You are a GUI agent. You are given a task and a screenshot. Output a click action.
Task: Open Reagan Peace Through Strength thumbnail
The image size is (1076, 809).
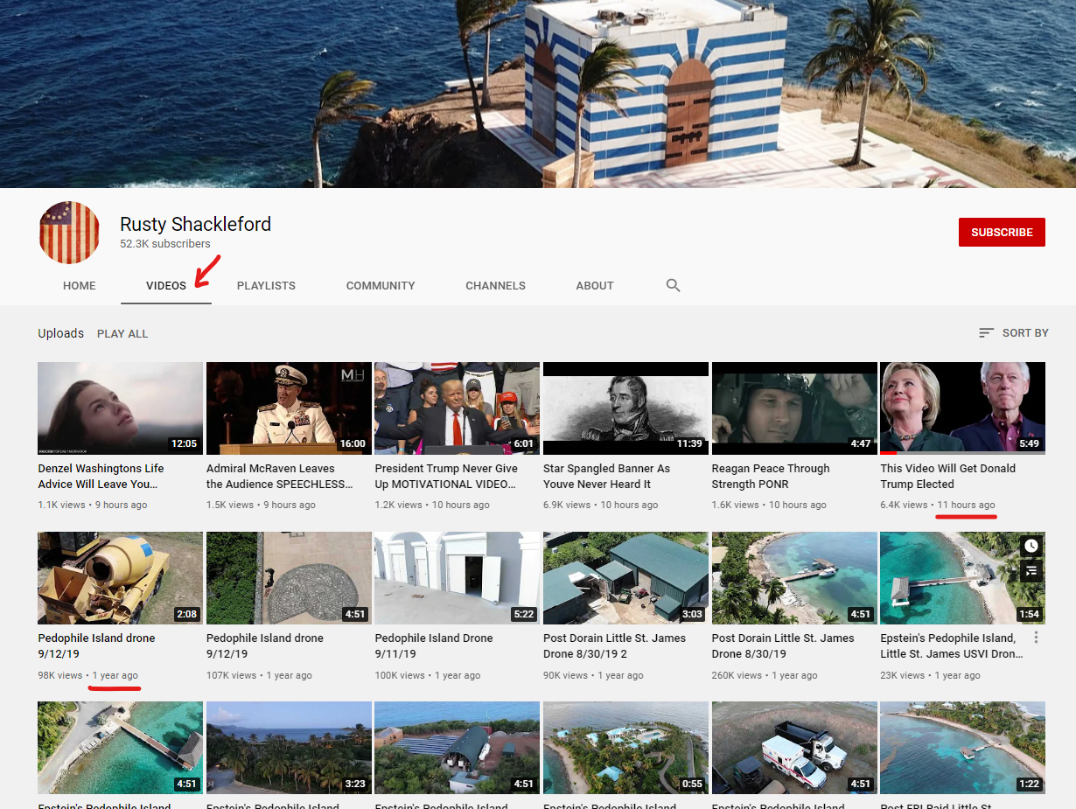point(794,408)
